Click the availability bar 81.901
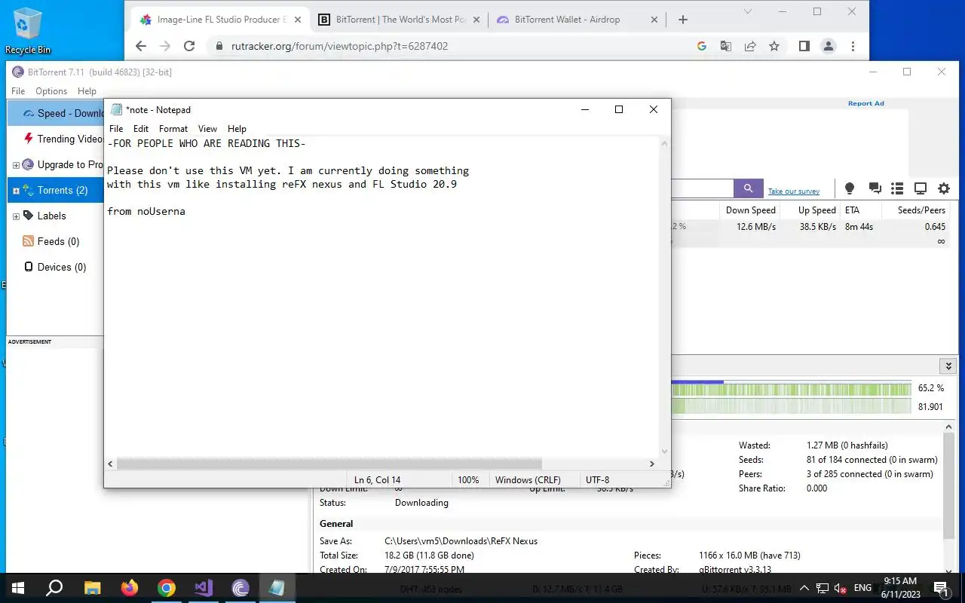Image resolution: width=965 pixels, height=603 pixels. click(x=791, y=406)
